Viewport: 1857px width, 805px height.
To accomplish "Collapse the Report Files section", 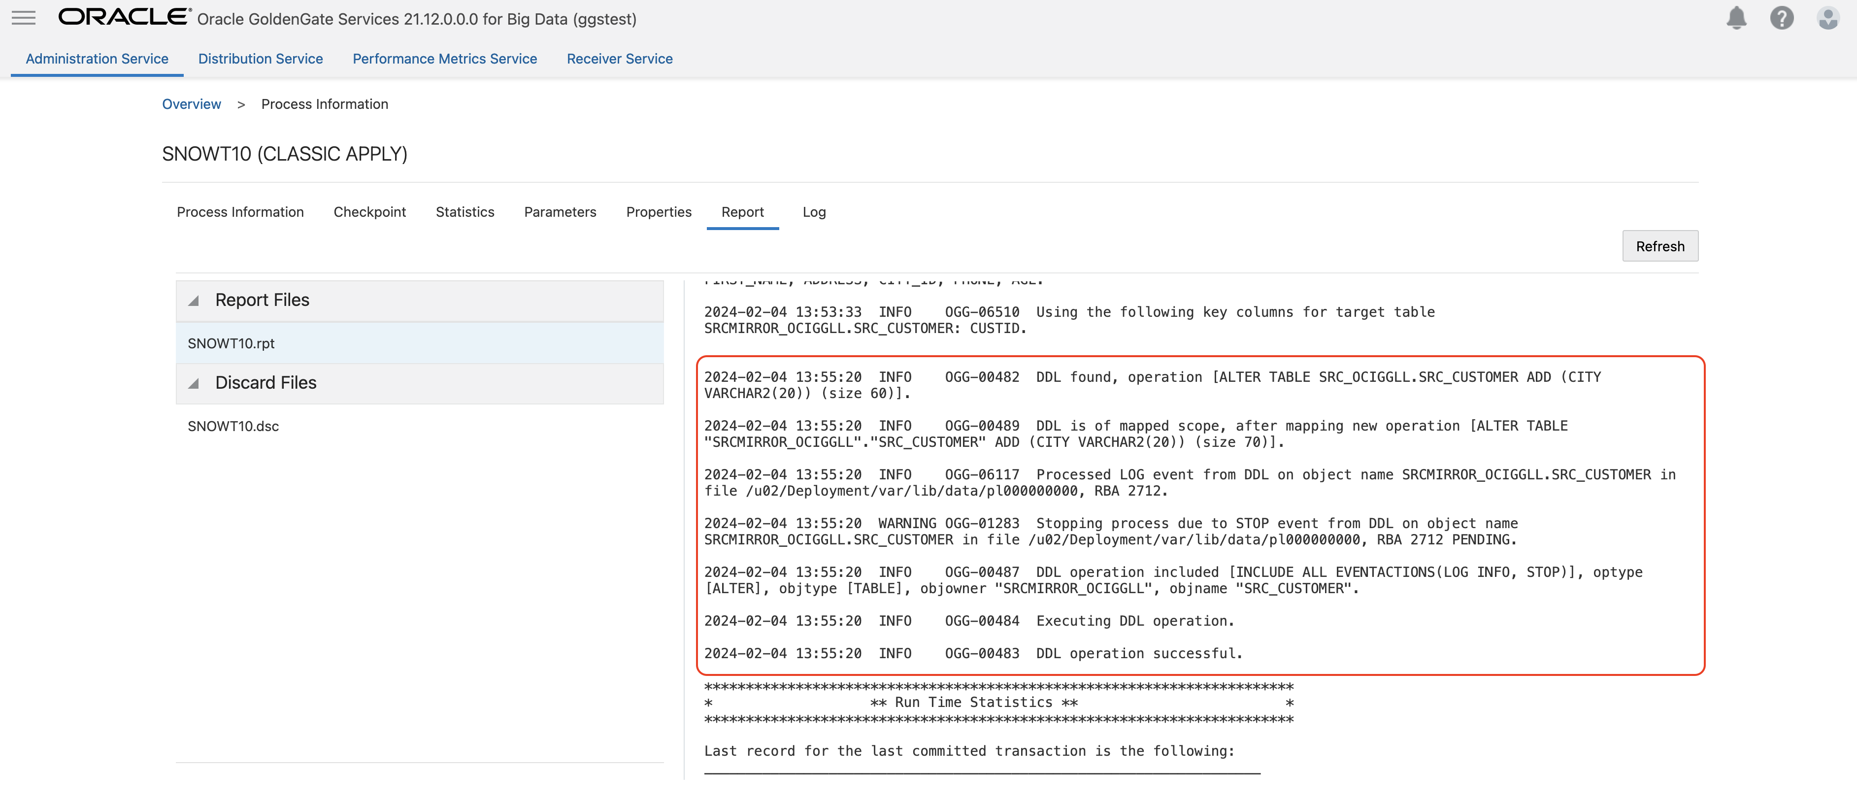I will pyautogui.click(x=194, y=300).
